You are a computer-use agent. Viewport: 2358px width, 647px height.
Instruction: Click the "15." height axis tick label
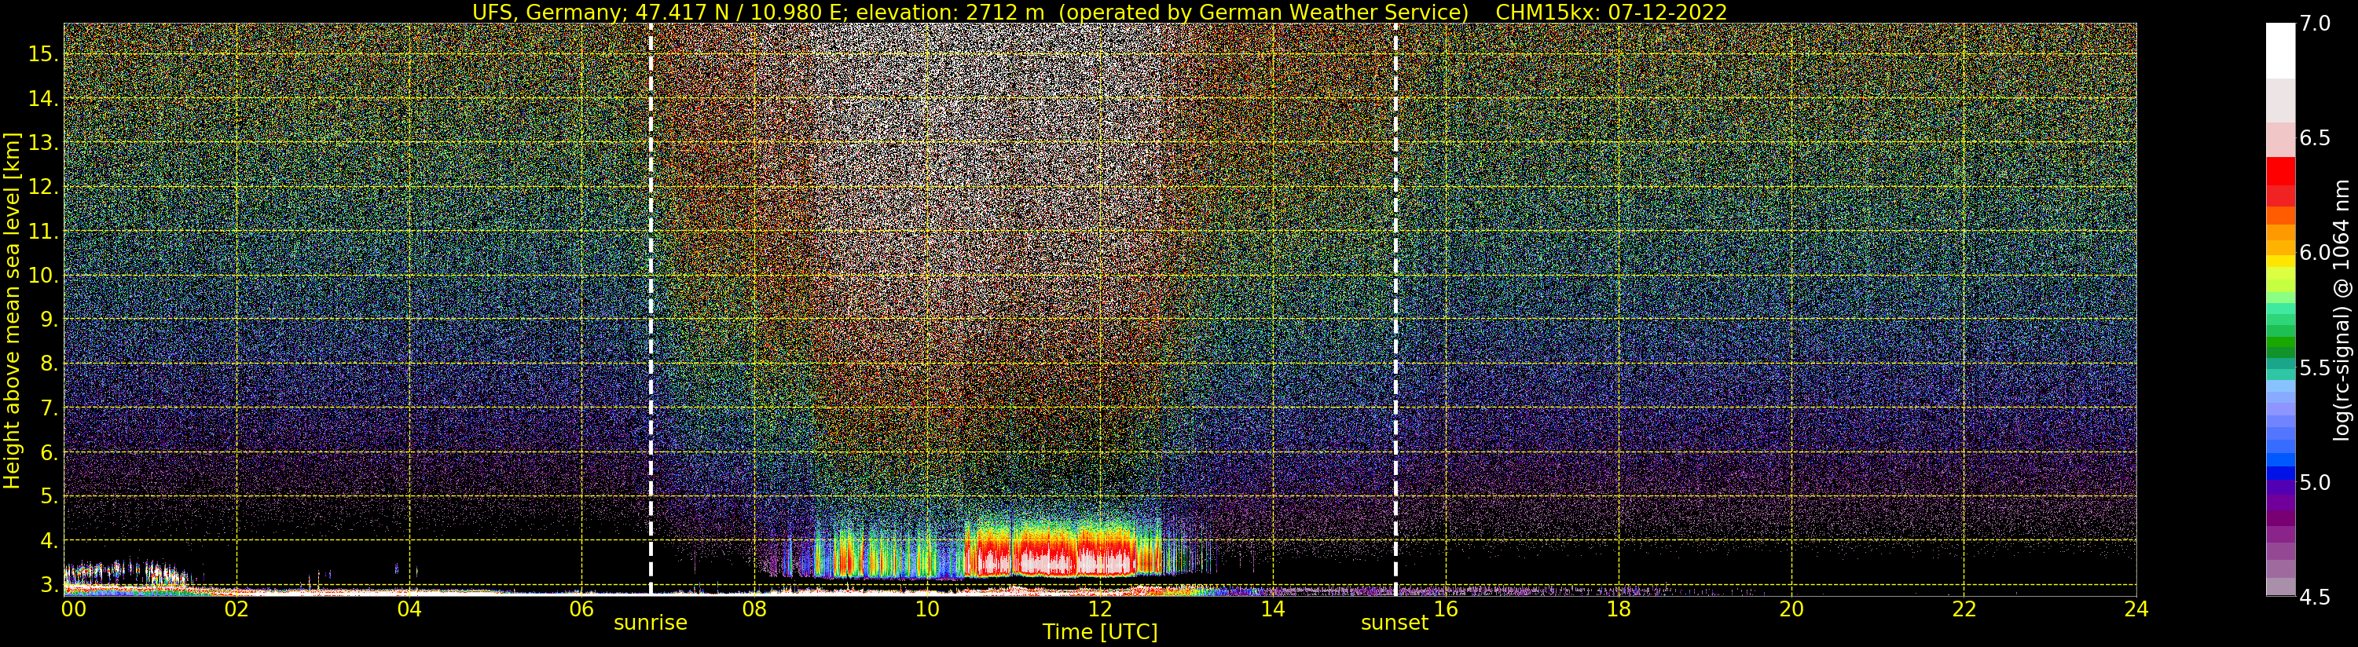point(43,54)
